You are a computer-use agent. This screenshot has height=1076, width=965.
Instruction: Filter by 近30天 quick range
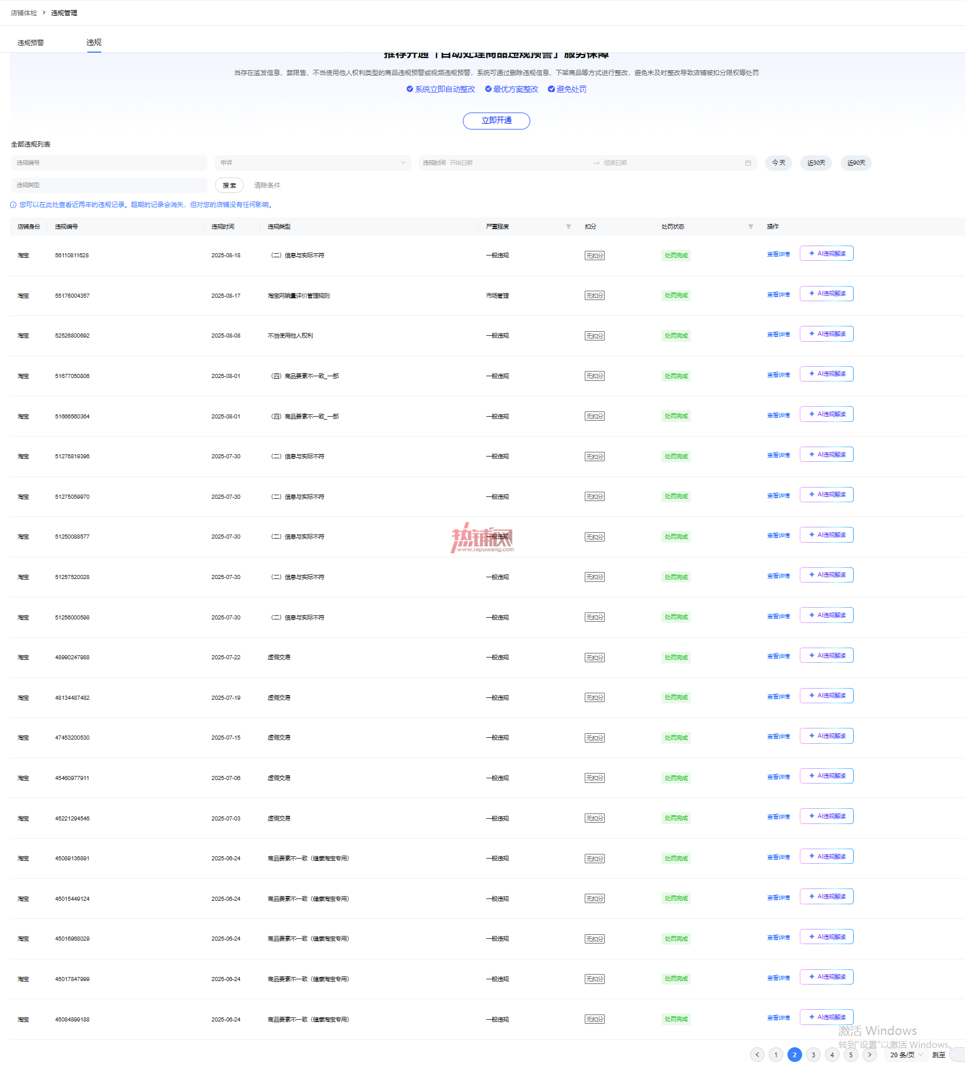(816, 163)
